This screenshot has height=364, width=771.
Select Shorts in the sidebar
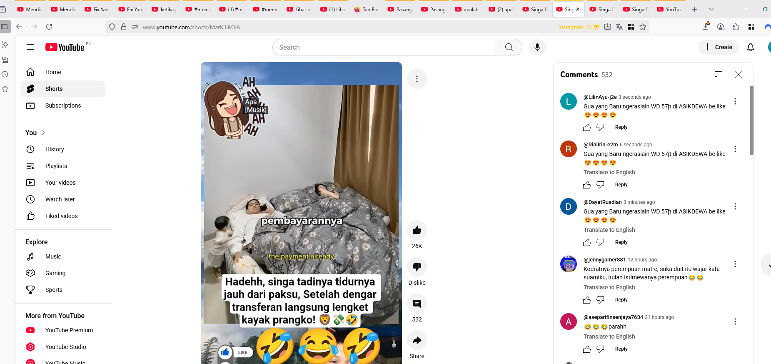(x=63, y=89)
